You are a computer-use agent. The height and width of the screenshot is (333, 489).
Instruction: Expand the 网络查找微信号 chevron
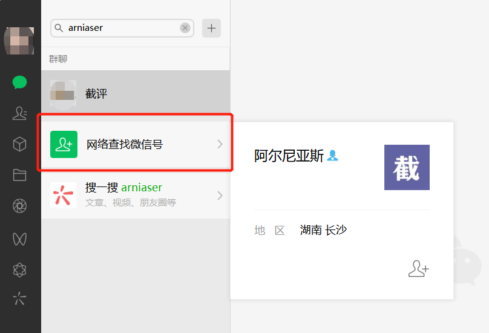[220, 144]
